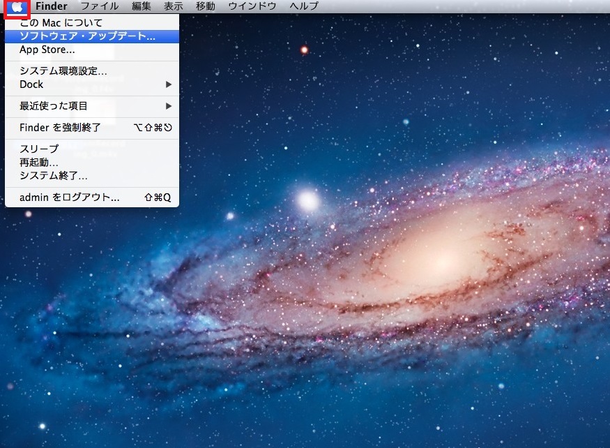The image size is (610, 448).
Task: Open the Finder application menu
Action: tap(52, 6)
